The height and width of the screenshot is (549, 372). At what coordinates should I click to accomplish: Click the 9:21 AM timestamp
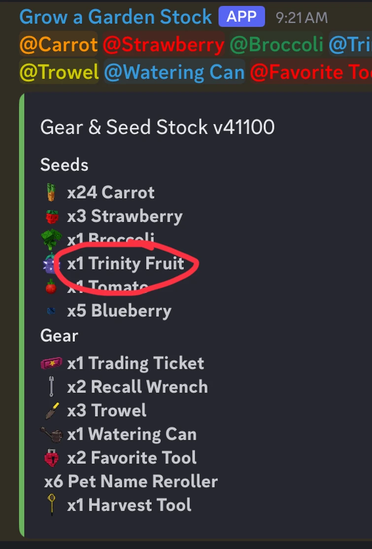tap(302, 16)
